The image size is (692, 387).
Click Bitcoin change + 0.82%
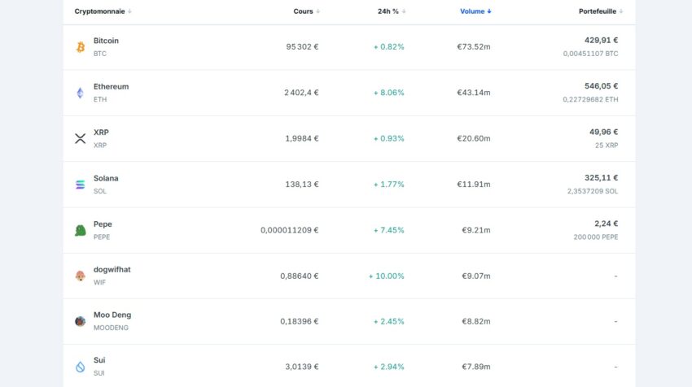[389, 46]
